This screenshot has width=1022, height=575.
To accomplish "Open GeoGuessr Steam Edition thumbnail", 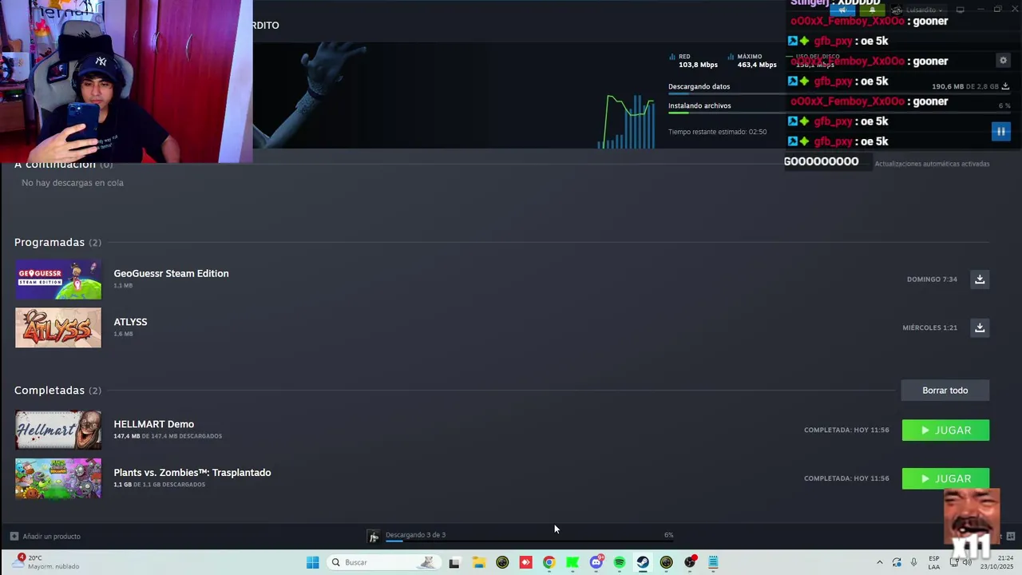I will point(58,280).
